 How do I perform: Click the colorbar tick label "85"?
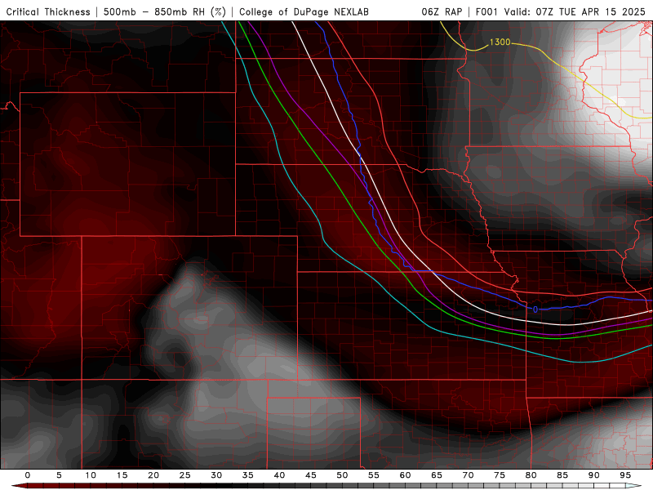tap(562, 475)
